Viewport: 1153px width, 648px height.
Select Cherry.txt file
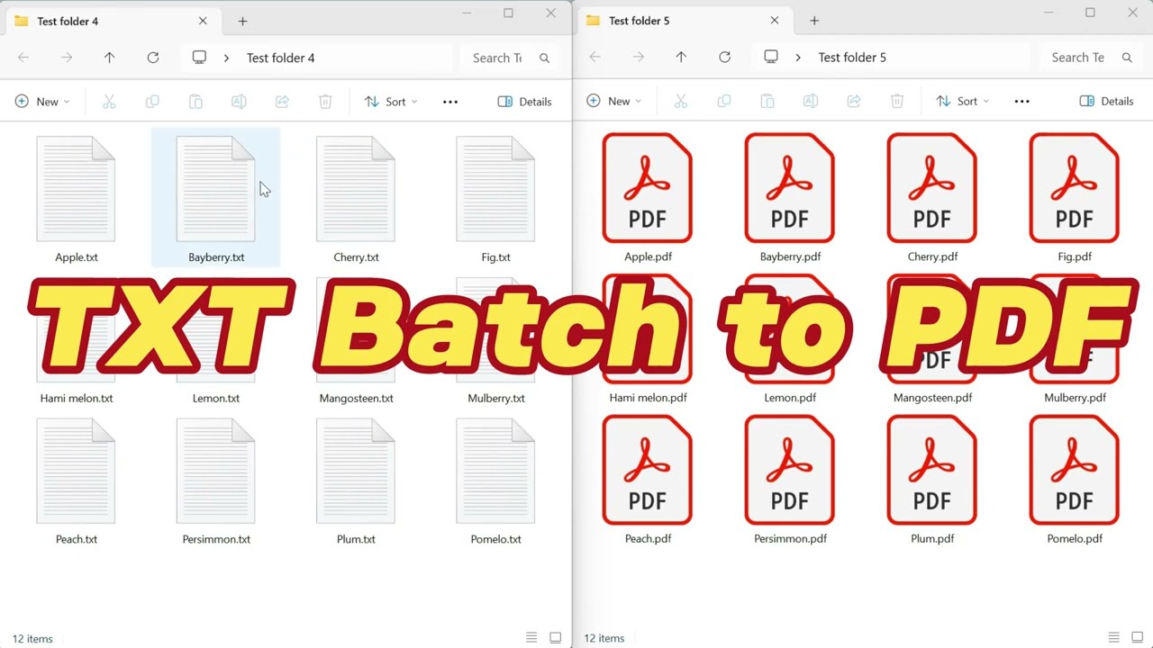[356, 199]
